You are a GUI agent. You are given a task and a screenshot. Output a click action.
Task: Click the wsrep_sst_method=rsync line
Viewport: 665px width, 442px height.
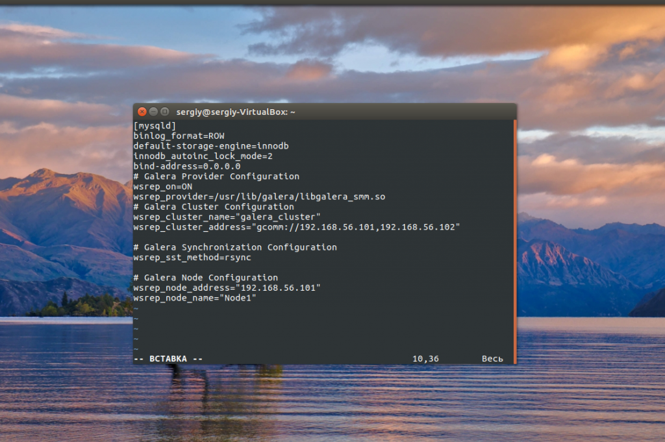192,257
